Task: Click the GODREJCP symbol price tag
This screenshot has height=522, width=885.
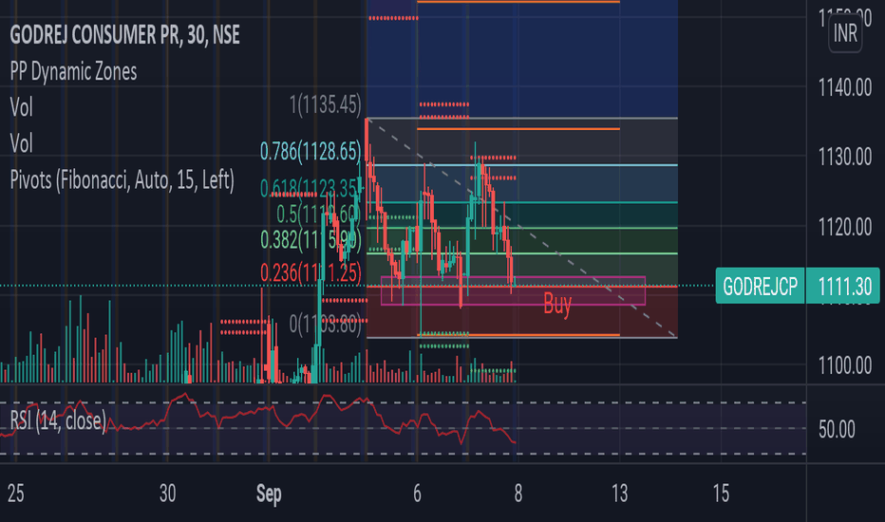Action: [760, 286]
